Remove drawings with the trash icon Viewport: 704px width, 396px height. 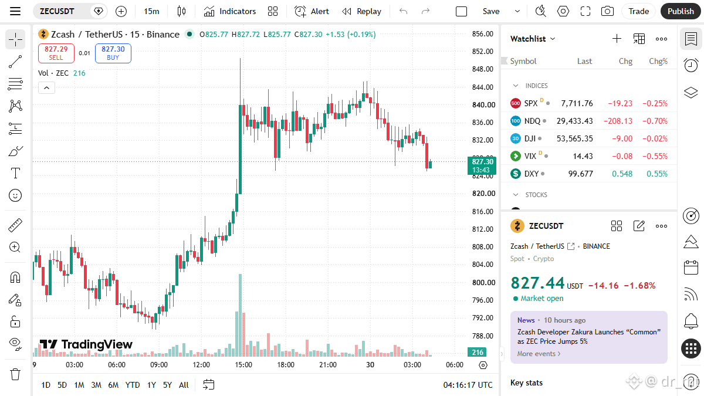15,374
